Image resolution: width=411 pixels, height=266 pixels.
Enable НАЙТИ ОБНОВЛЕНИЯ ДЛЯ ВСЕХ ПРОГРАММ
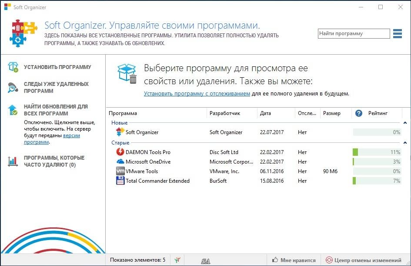(56, 110)
